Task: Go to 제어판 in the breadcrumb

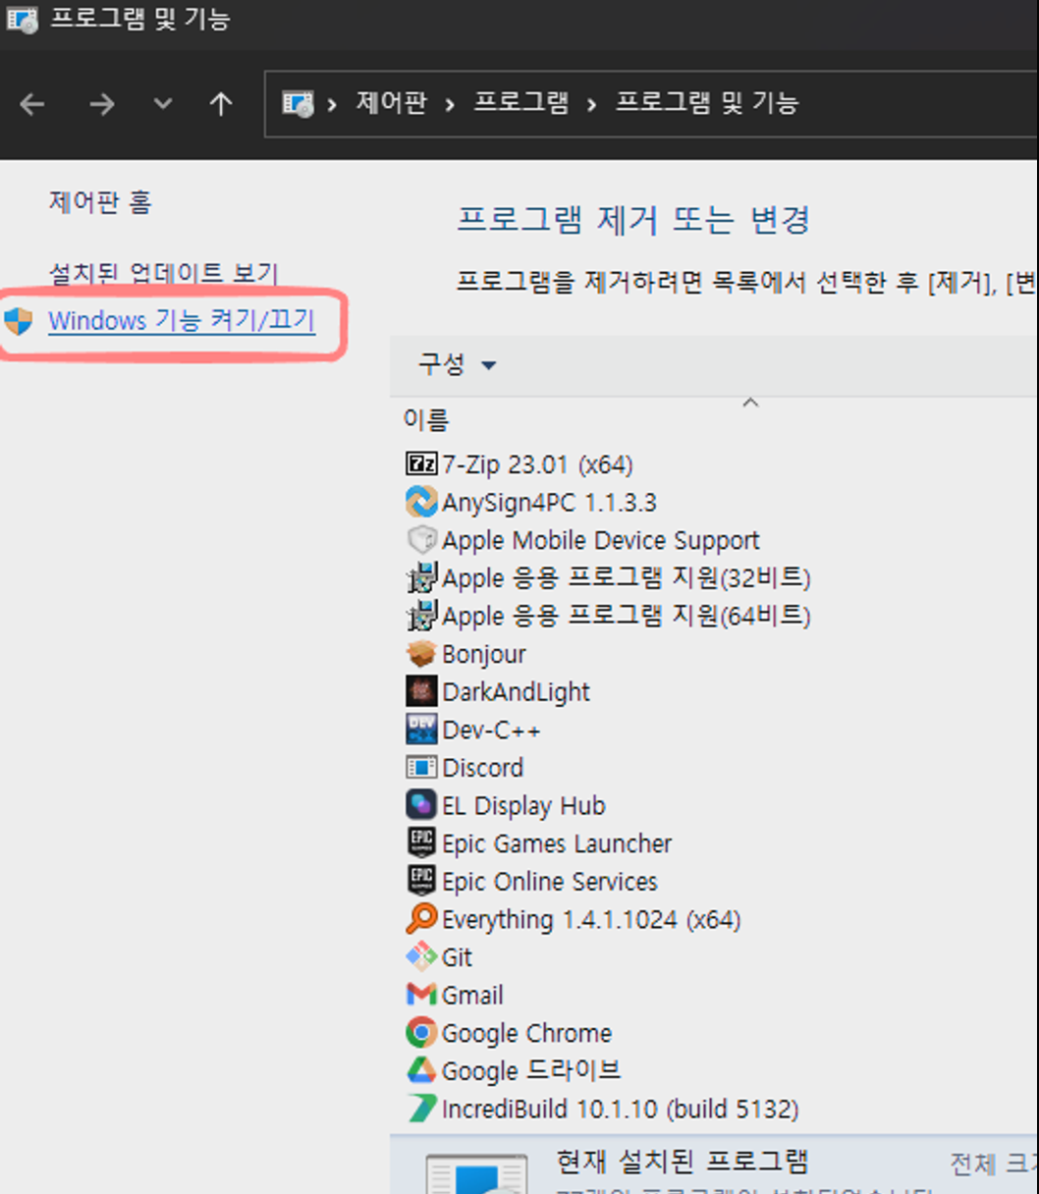Action: coord(391,102)
